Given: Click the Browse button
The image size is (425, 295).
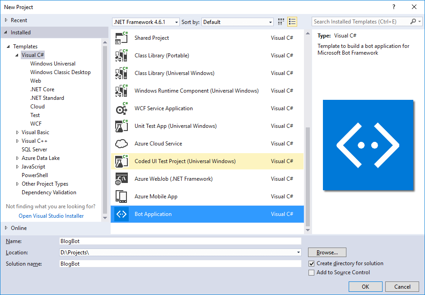Looking at the screenshot, I should click(x=327, y=252).
